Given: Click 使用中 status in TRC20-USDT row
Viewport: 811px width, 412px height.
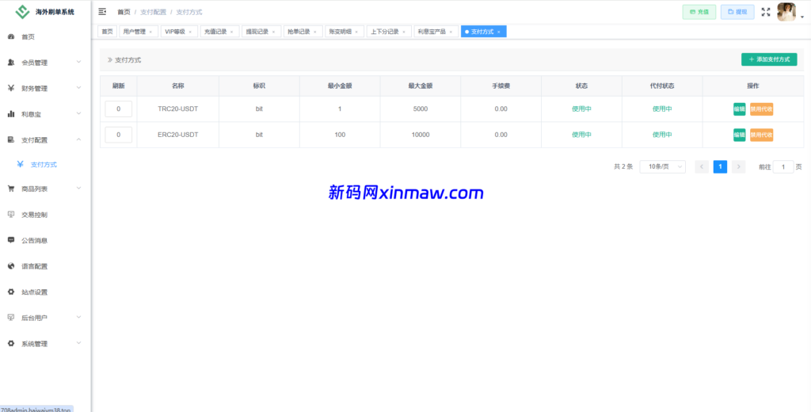Looking at the screenshot, I should click(581, 109).
